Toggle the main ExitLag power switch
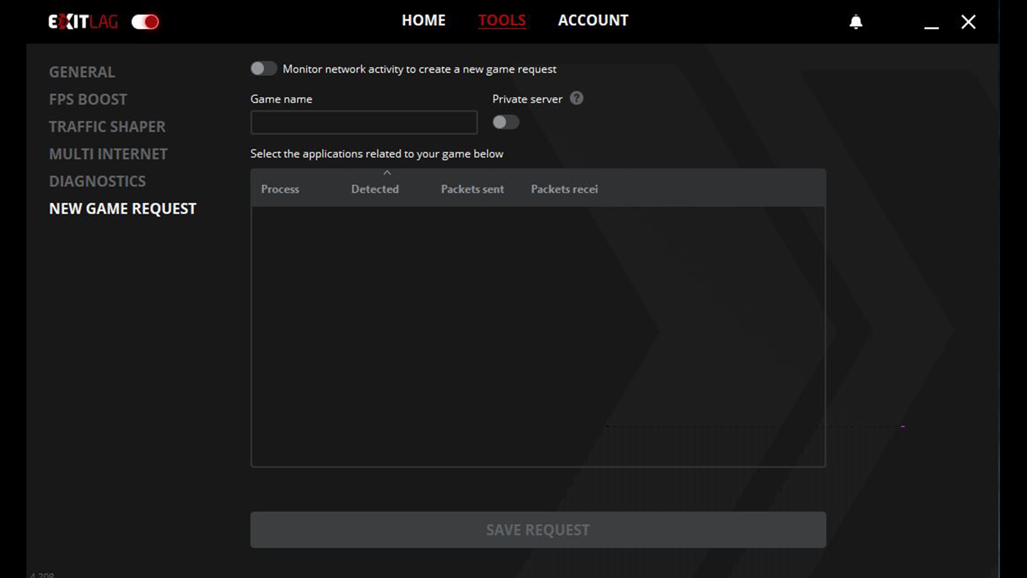1027x578 pixels. 145,22
